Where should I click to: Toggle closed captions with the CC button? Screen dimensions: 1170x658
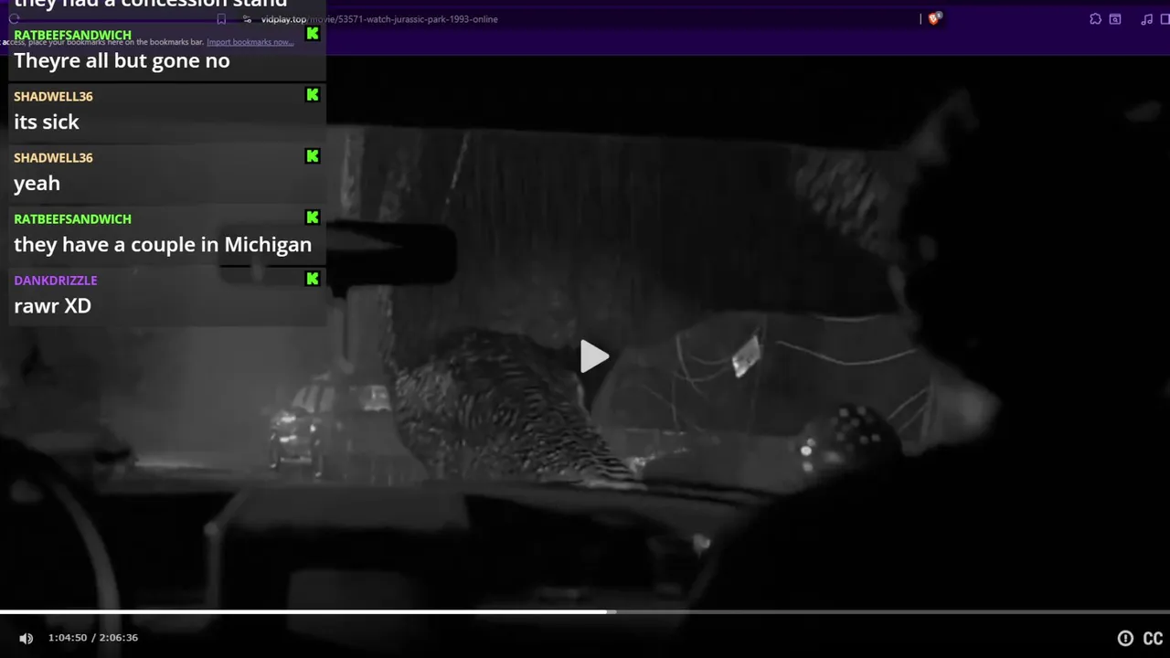click(x=1153, y=639)
